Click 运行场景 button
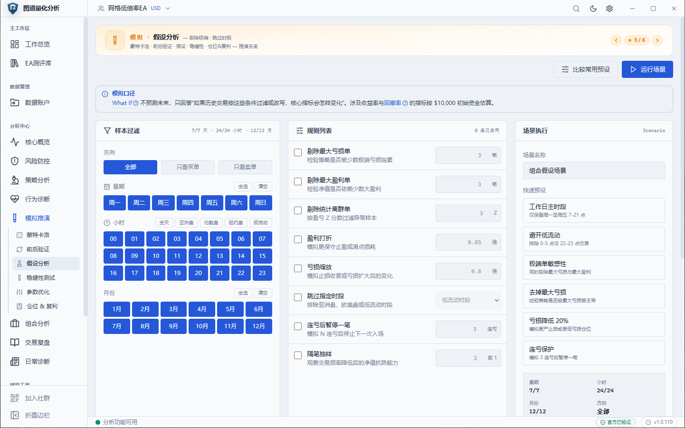 [647, 69]
